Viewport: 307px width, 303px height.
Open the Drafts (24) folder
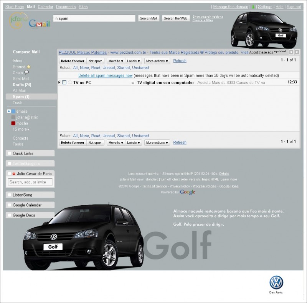(22, 85)
